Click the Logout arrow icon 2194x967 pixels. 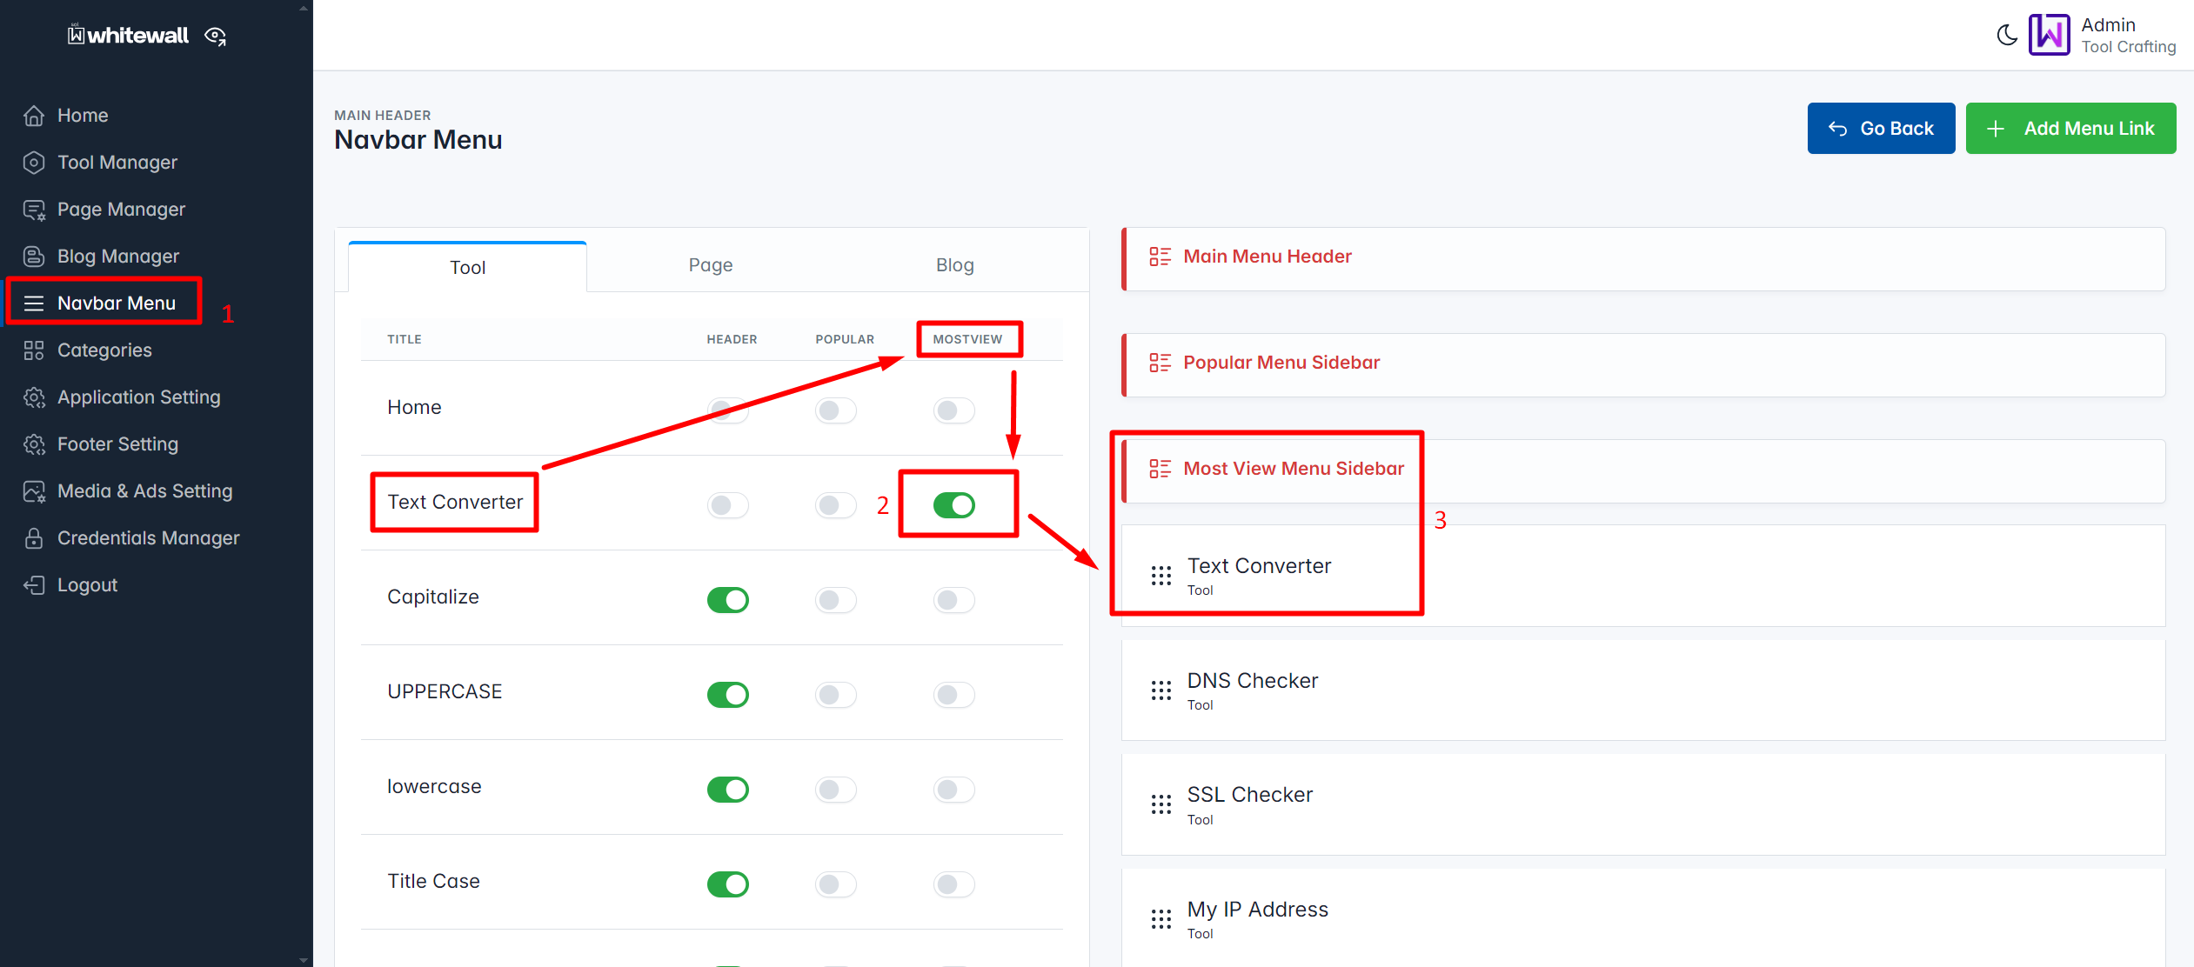pyautogui.click(x=34, y=585)
